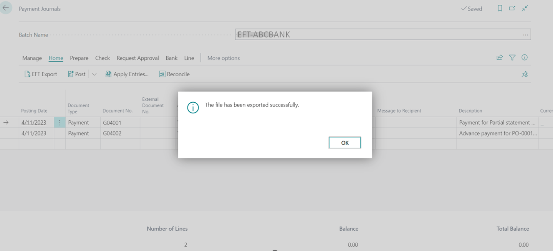Click the back arrow icon

tap(6, 8)
